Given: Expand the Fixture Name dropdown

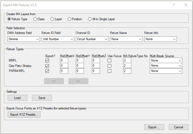Looking at the screenshot, I should [x=126, y=39].
